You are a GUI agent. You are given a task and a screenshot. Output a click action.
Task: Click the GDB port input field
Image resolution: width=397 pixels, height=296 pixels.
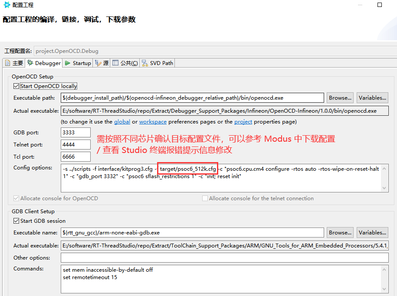tap(76, 133)
